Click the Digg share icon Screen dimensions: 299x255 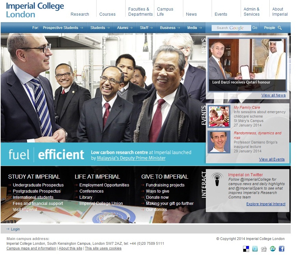click(x=264, y=249)
